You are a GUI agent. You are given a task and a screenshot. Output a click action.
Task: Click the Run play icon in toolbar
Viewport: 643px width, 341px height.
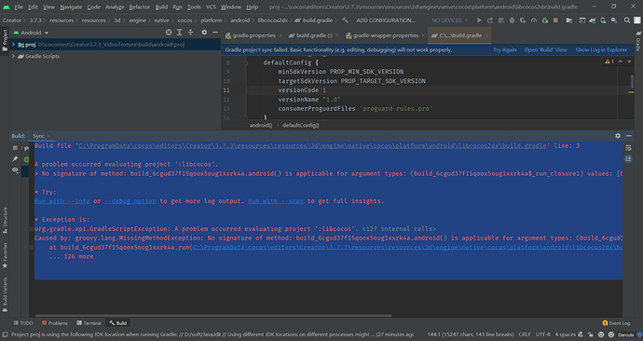click(x=479, y=20)
